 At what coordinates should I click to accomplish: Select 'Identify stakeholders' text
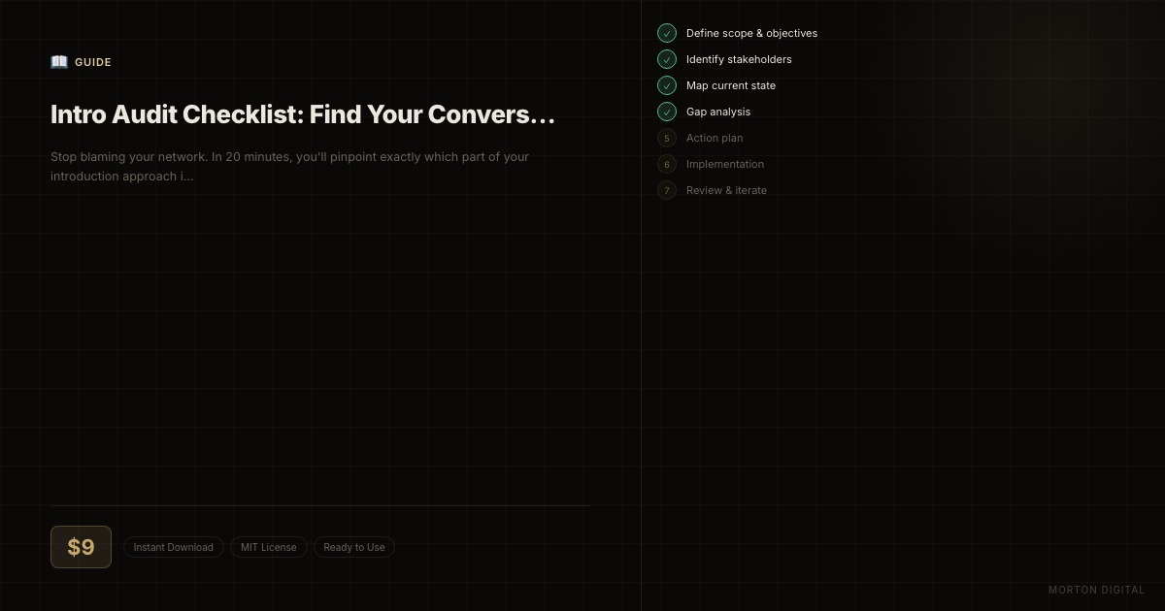[x=739, y=59]
